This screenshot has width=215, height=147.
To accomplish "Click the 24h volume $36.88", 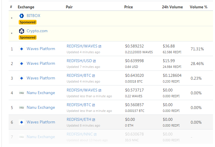I will [169, 46].
